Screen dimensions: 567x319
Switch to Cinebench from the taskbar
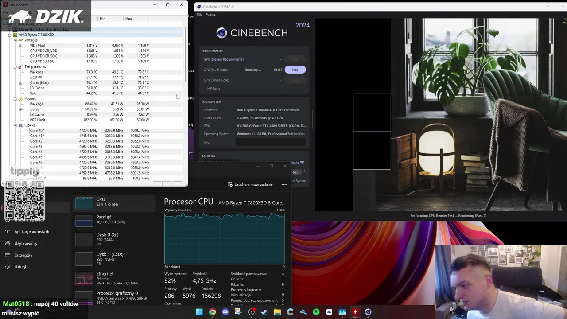368,312
